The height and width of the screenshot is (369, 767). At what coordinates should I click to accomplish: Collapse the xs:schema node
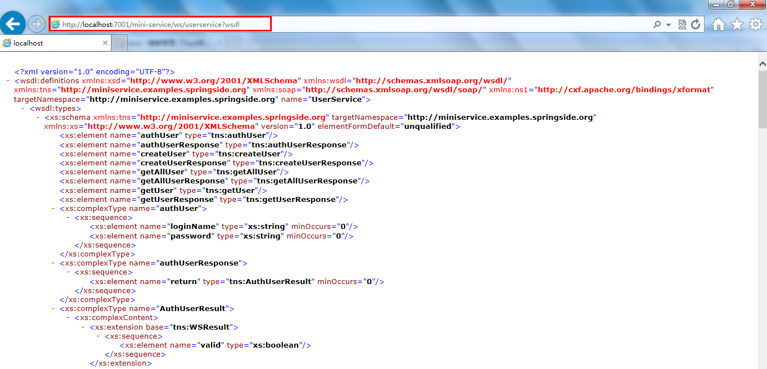tap(38, 117)
